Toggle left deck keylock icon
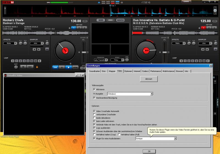220x154 pixels. click(87, 38)
